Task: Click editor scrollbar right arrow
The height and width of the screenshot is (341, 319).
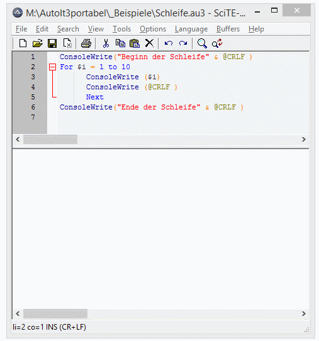Action: tap(304, 140)
